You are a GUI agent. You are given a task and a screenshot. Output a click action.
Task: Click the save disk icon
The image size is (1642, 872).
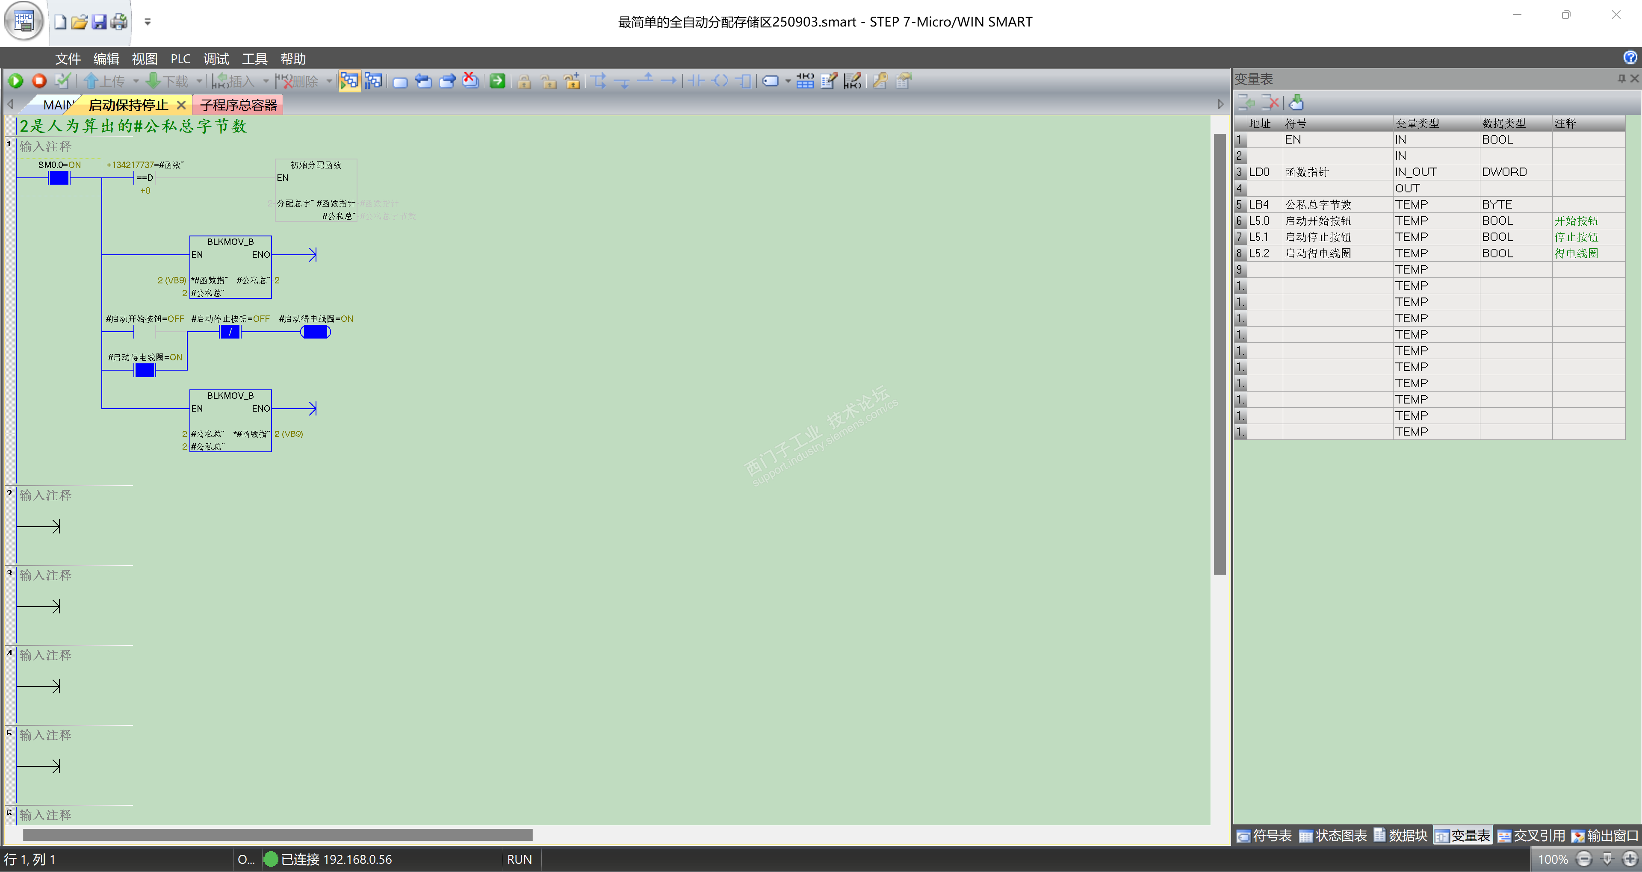tap(99, 22)
